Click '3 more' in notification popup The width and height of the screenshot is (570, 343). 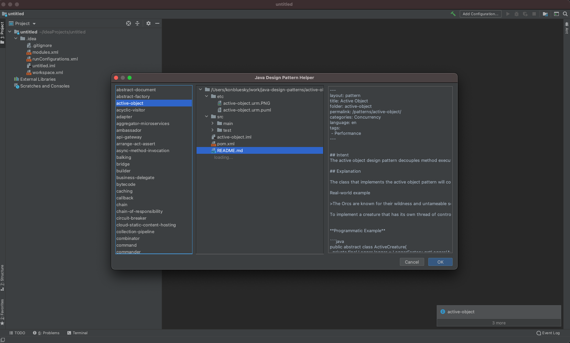pos(499,323)
